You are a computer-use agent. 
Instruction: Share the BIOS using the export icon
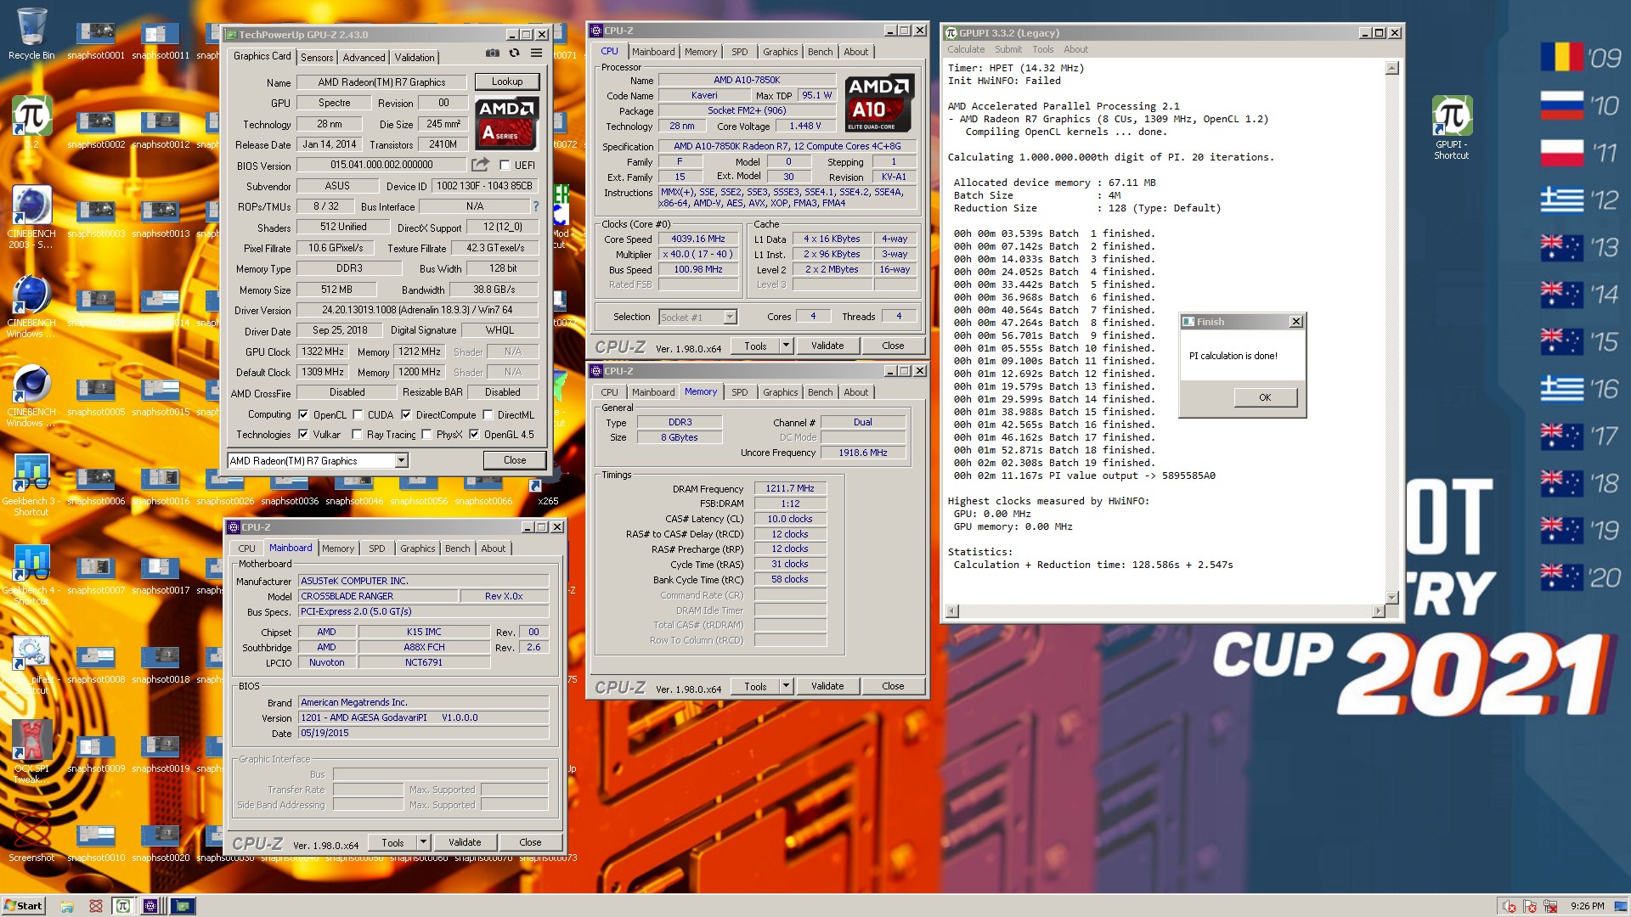481,164
